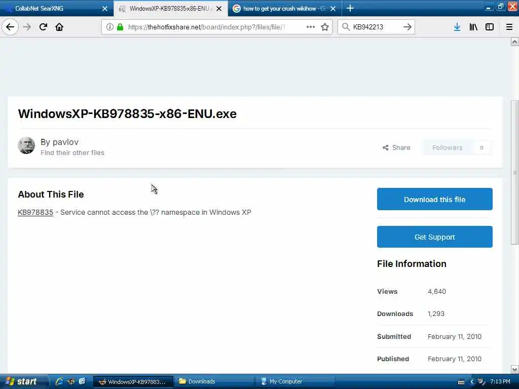The image size is (519, 389).
Task: Open the KB978835 article link
Action: pyautogui.click(x=35, y=212)
